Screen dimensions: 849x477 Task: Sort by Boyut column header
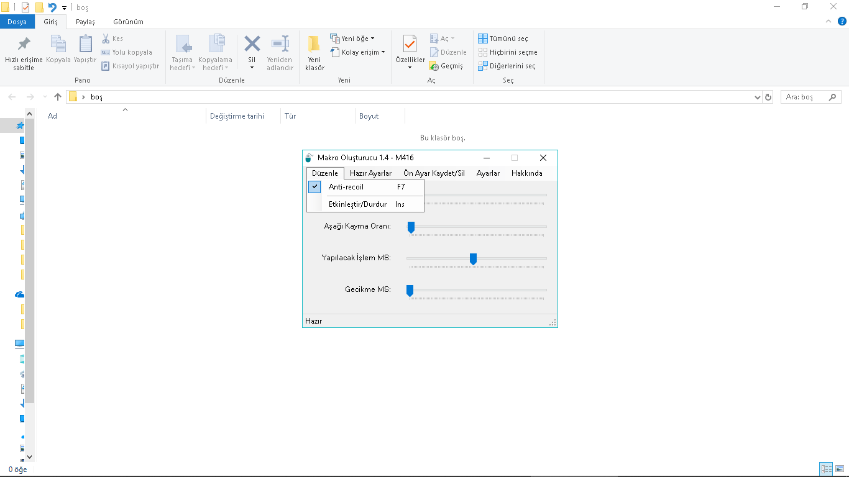coord(380,116)
